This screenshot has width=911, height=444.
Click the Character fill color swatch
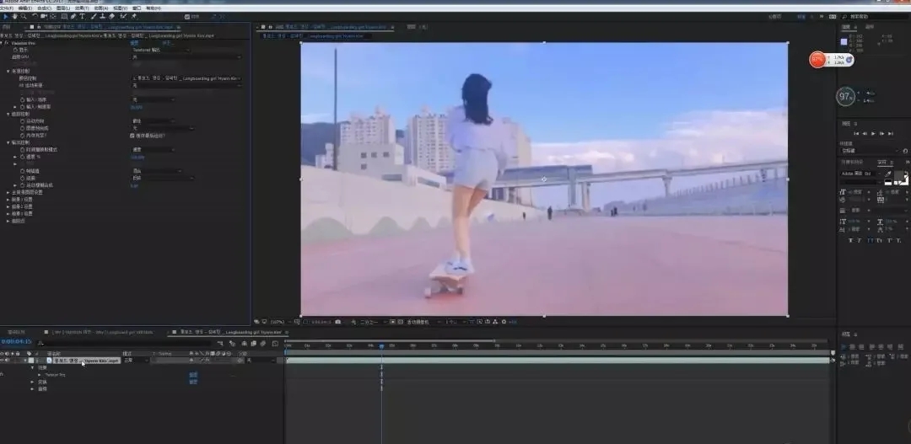(x=900, y=176)
